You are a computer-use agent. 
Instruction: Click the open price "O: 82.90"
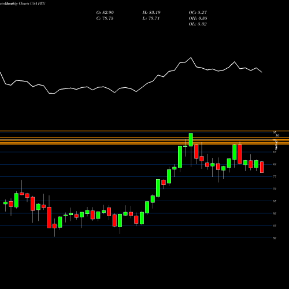pos(105,13)
